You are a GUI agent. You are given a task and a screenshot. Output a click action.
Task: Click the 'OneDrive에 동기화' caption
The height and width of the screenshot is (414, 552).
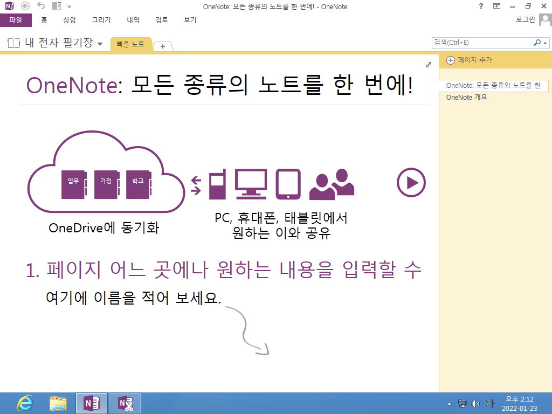tap(104, 228)
